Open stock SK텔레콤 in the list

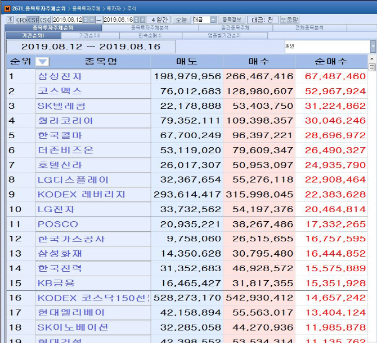click(x=61, y=106)
